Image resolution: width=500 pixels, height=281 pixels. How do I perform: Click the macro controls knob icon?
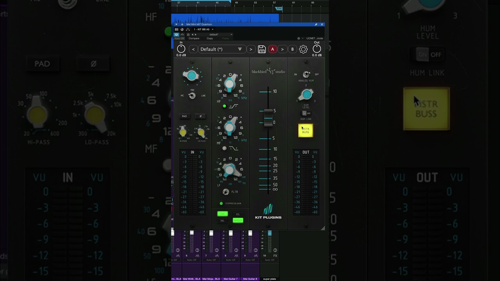pyautogui.click(x=182, y=29)
